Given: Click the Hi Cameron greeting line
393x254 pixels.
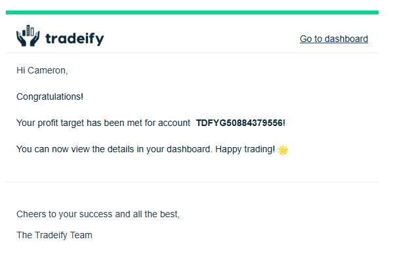Looking at the screenshot, I should tap(42, 70).
